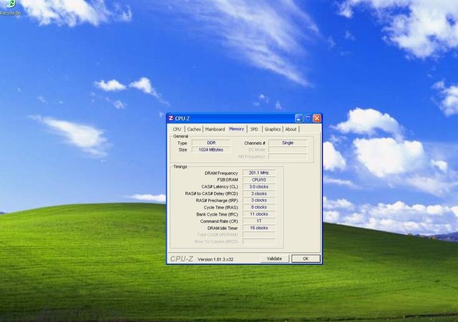Screen dimensions: 458x322
Task: Click the RAS# to CAS# Delay value field
Action: 259,193
